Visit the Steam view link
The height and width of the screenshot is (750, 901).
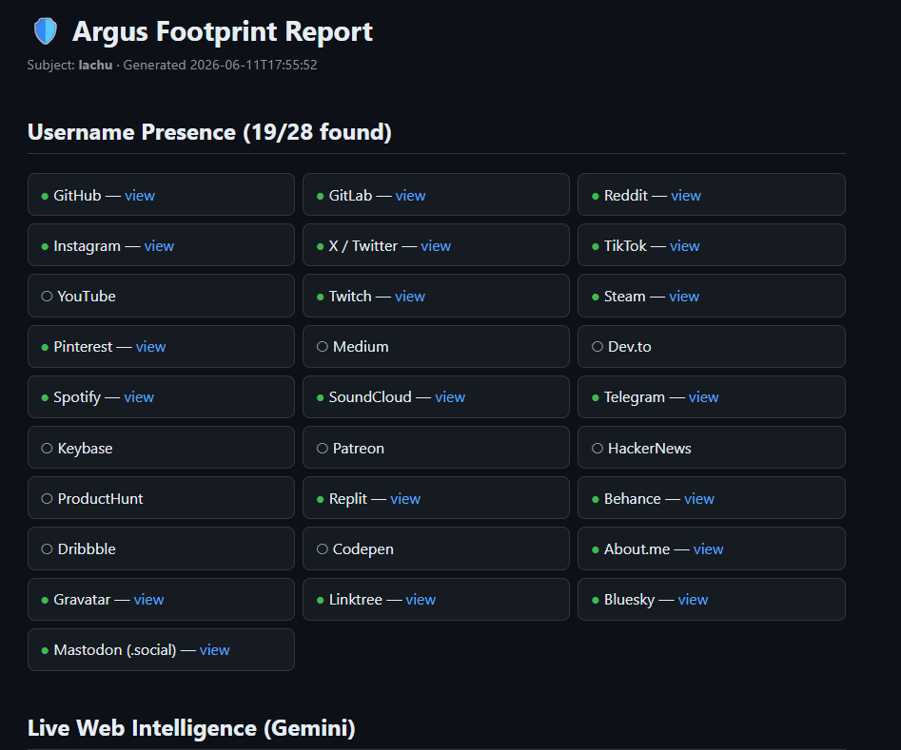point(684,297)
